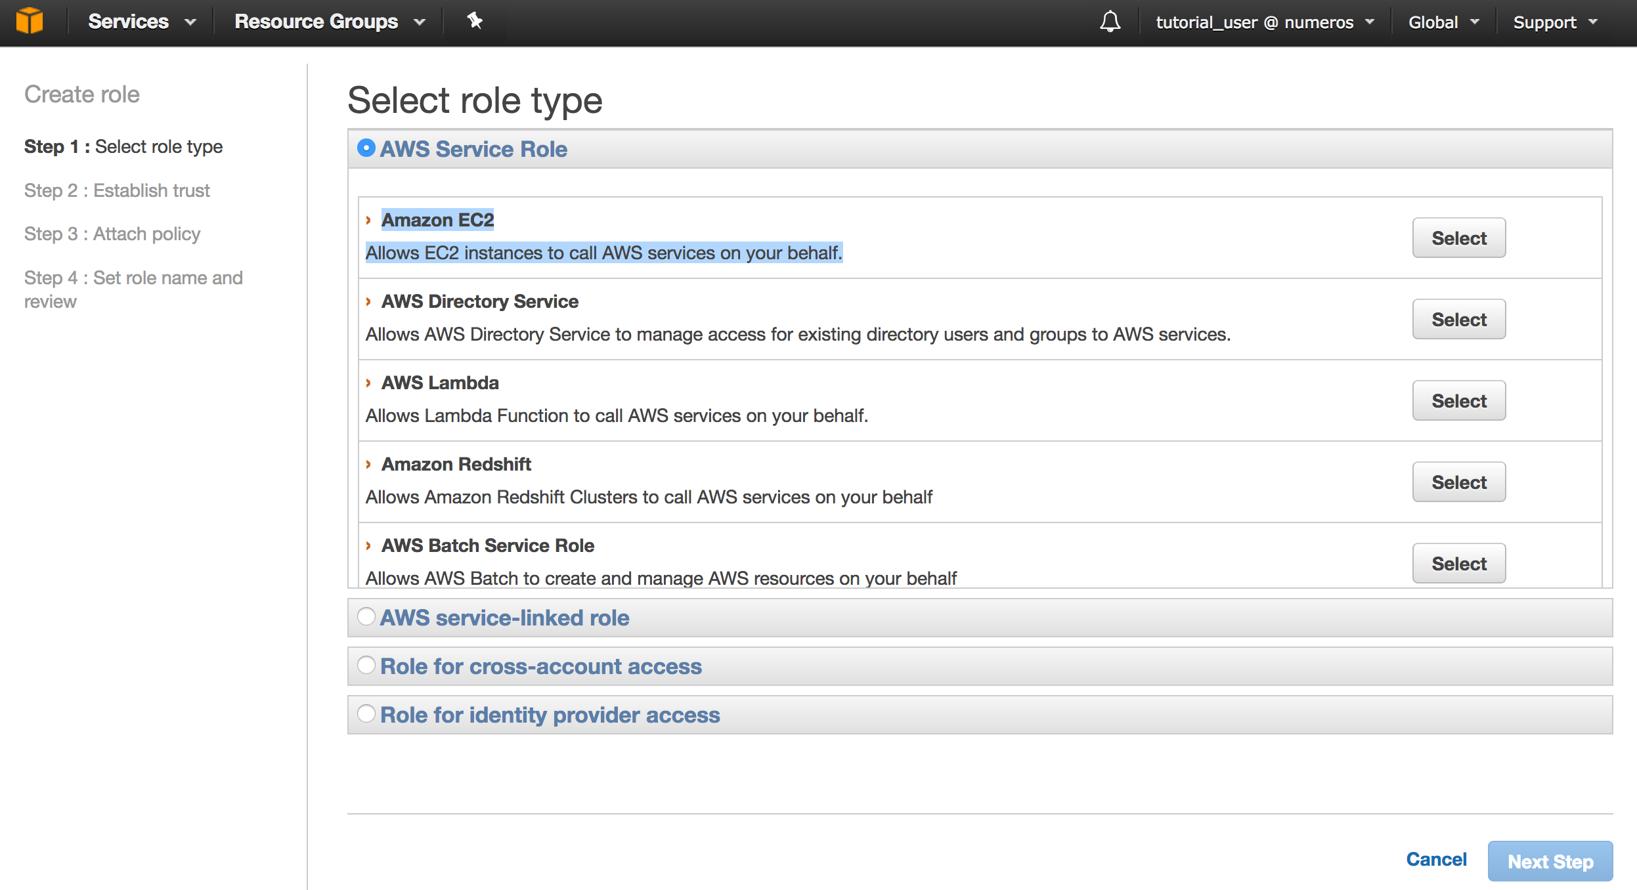This screenshot has height=890, width=1637.
Task: Open the Services menu
Action: [142, 22]
